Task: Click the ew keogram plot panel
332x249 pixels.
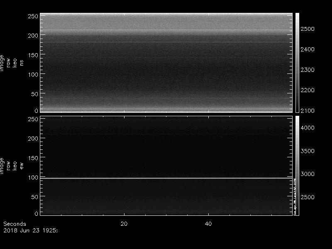Action: 166,166
